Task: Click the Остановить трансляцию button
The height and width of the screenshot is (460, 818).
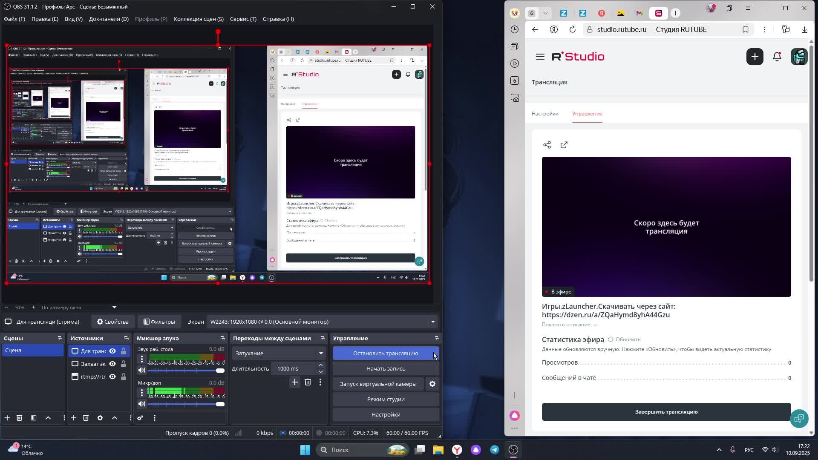Action: pyautogui.click(x=385, y=353)
